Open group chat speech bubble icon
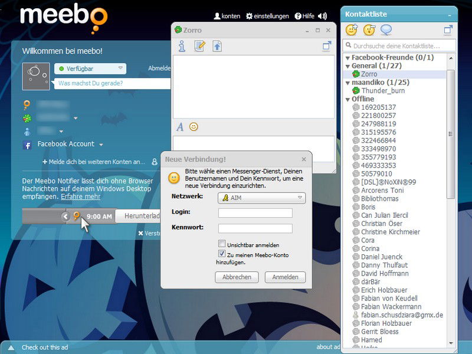The height and width of the screenshot is (354, 472). click(386, 30)
